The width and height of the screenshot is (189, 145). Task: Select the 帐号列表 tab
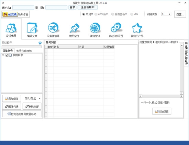click(51, 42)
